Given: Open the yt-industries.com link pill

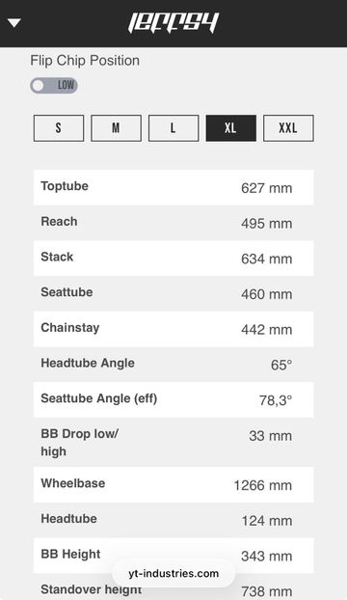Looking at the screenshot, I should pyautogui.click(x=173, y=573).
